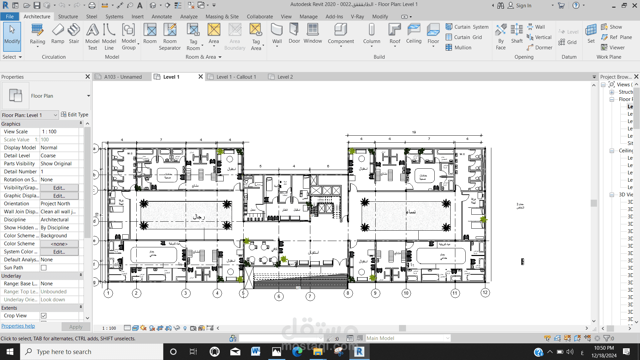The height and width of the screenshot is (360, 640).
Task: Open the Floor Plan type selector dropdown
Action: 88,96
